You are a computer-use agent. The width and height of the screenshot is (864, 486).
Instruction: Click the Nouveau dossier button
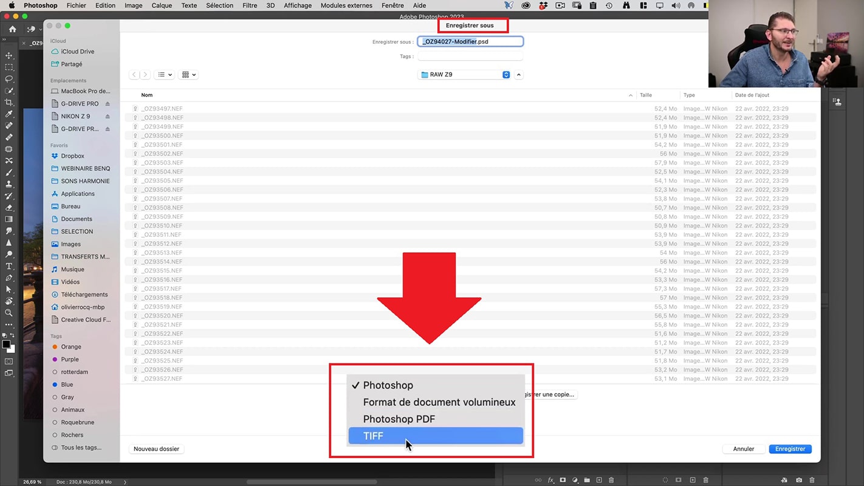[x=156, y=449]
